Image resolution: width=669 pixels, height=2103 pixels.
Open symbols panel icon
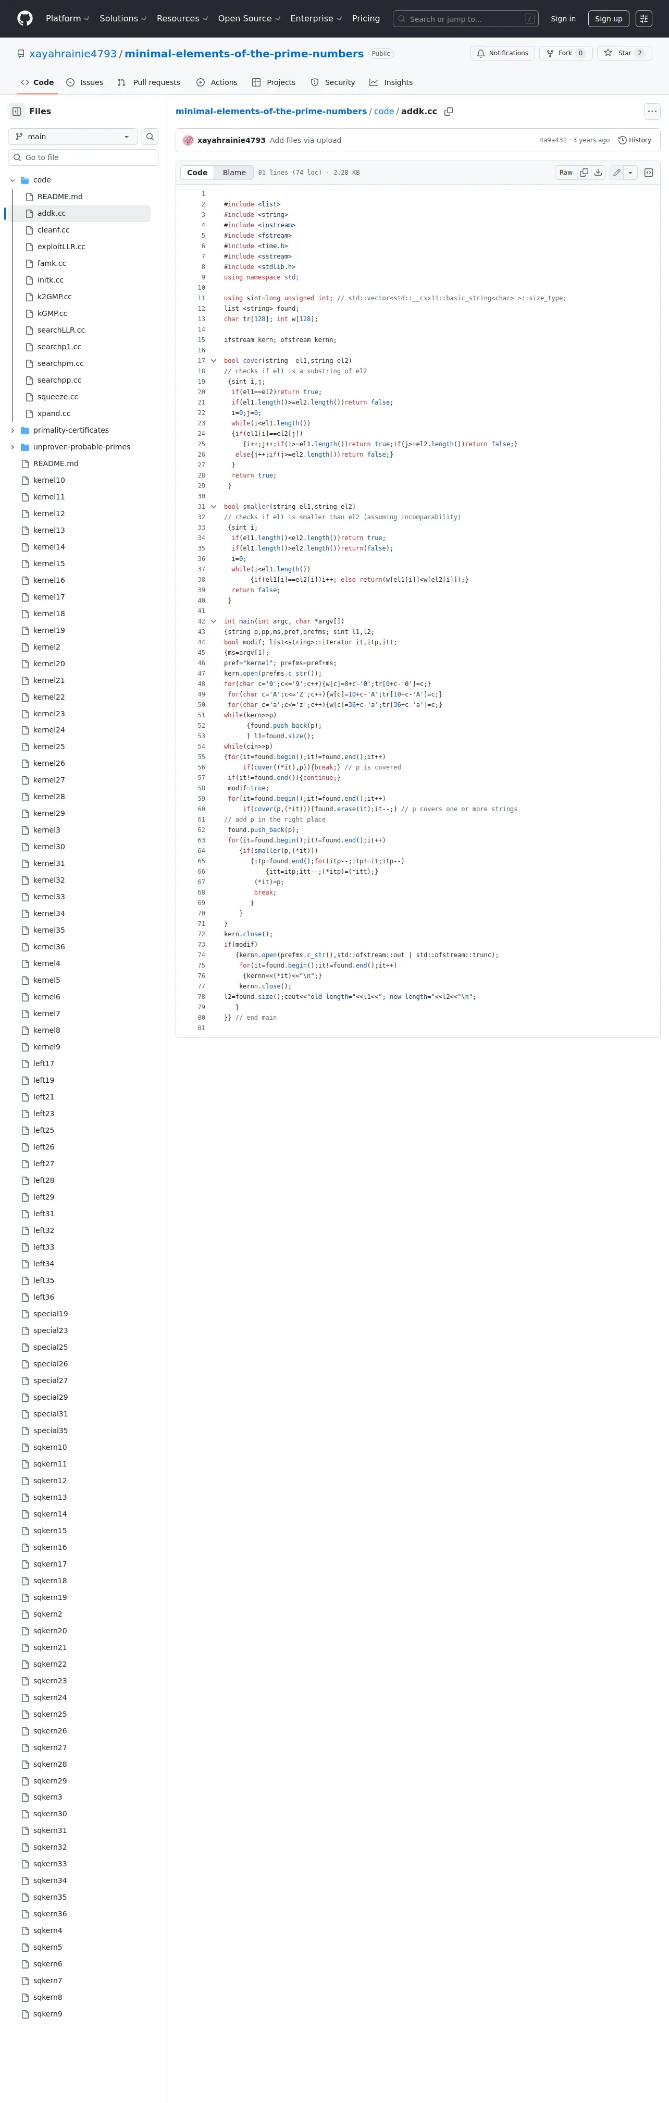coord(649,172)
